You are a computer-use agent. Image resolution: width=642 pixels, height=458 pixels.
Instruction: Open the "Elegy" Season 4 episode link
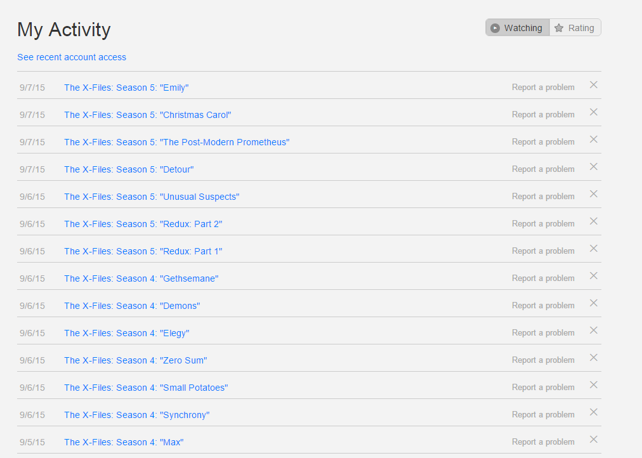(126, 333)
